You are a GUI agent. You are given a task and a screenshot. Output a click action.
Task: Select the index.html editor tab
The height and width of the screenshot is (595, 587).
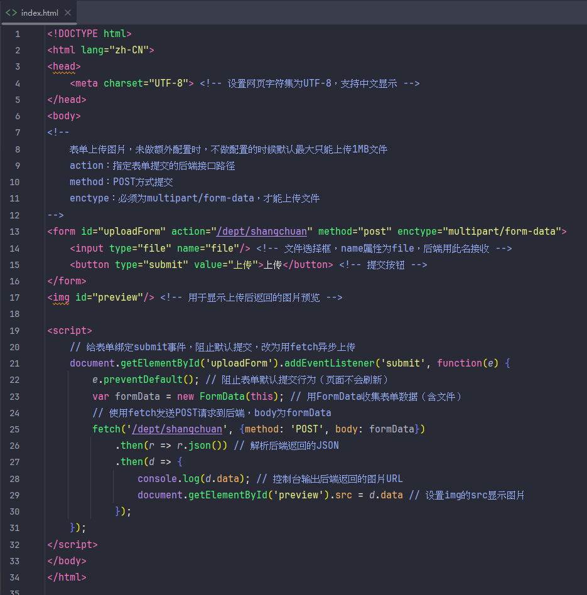[38, 13]
